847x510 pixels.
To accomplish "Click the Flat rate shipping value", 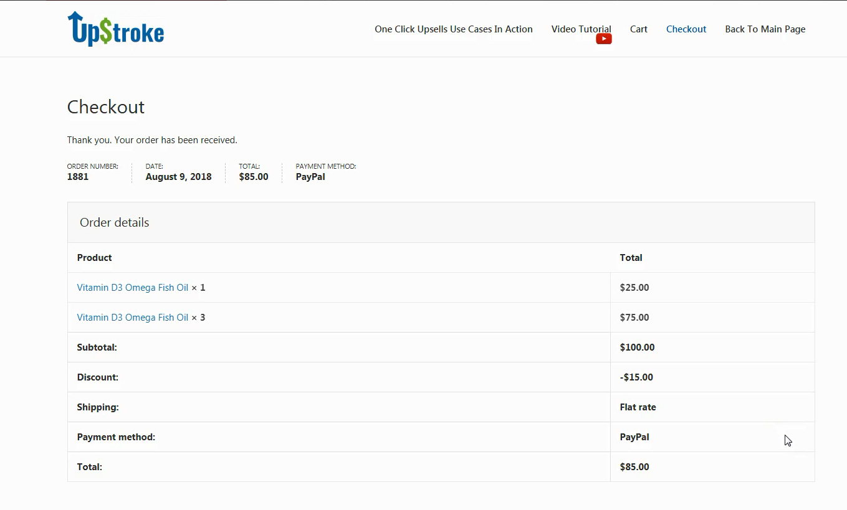I will click(638, 407).
